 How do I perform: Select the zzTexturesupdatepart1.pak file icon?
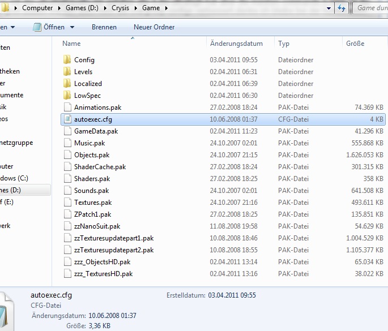point(67,238)
